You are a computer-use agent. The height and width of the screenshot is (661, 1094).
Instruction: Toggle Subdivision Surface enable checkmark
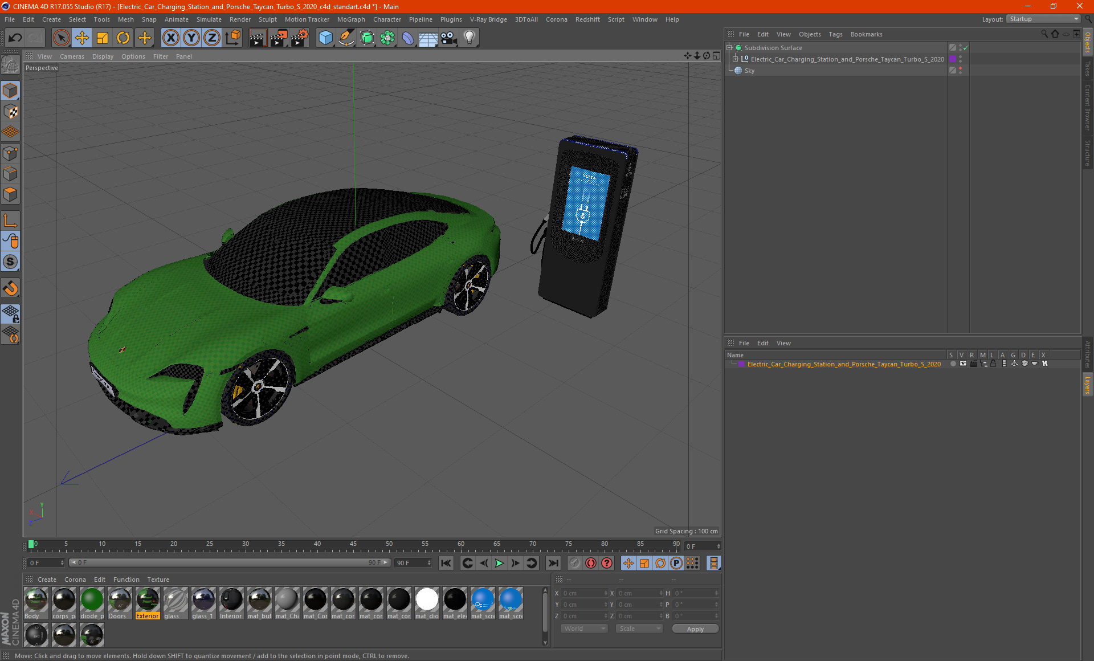[x=966, y=48]
